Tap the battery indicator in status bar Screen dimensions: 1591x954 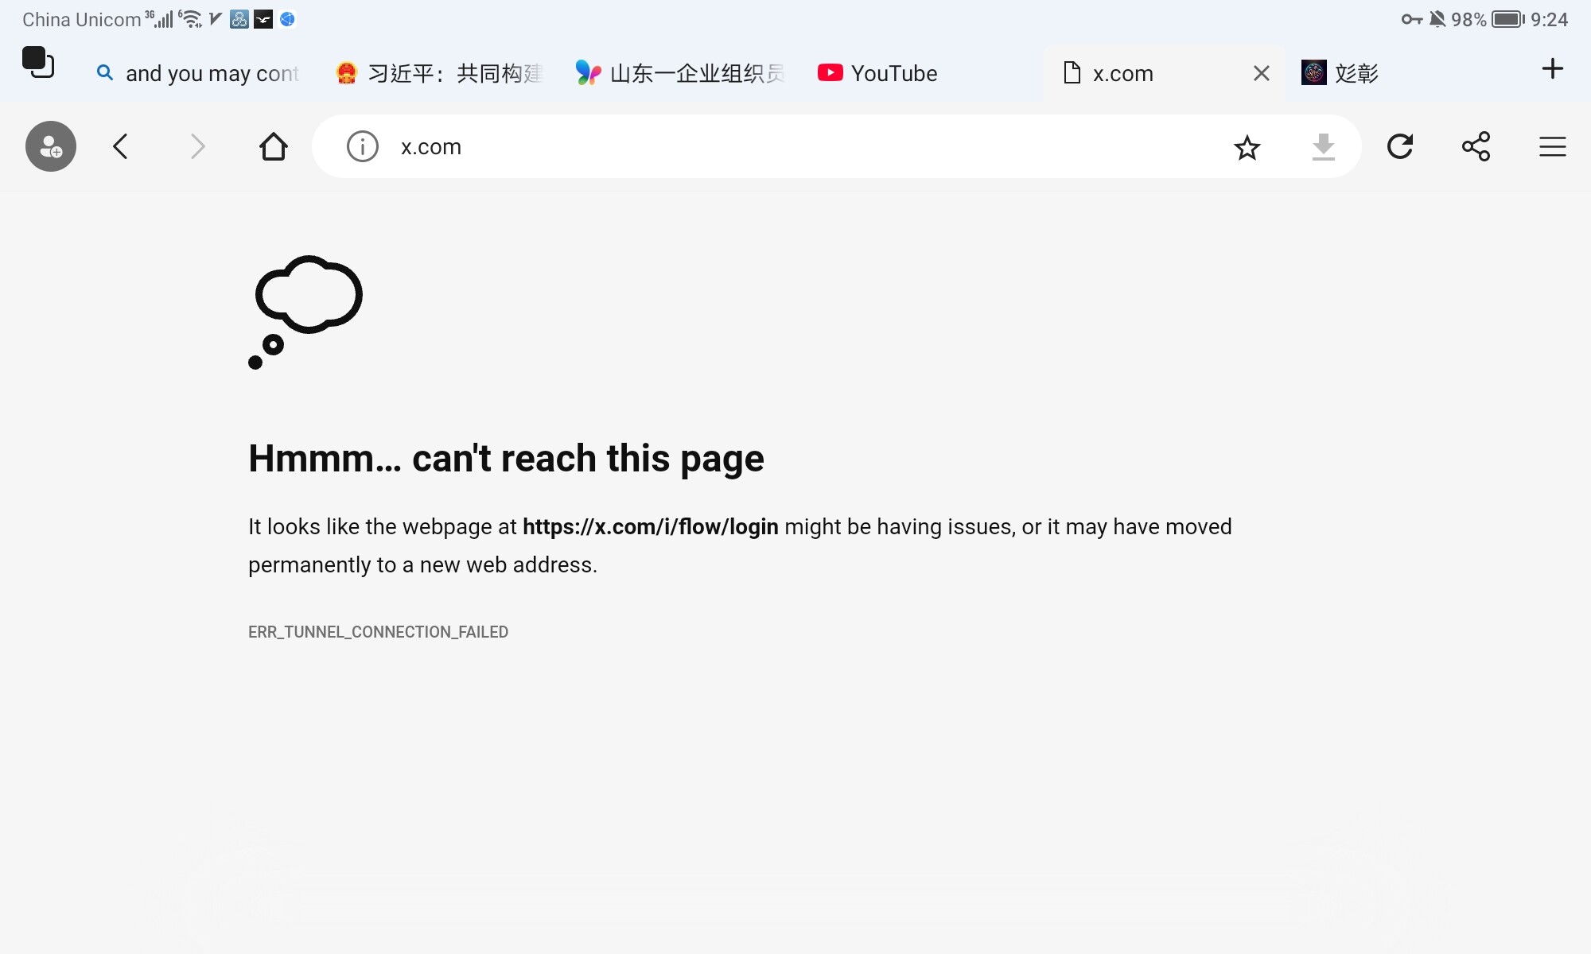1507,19
